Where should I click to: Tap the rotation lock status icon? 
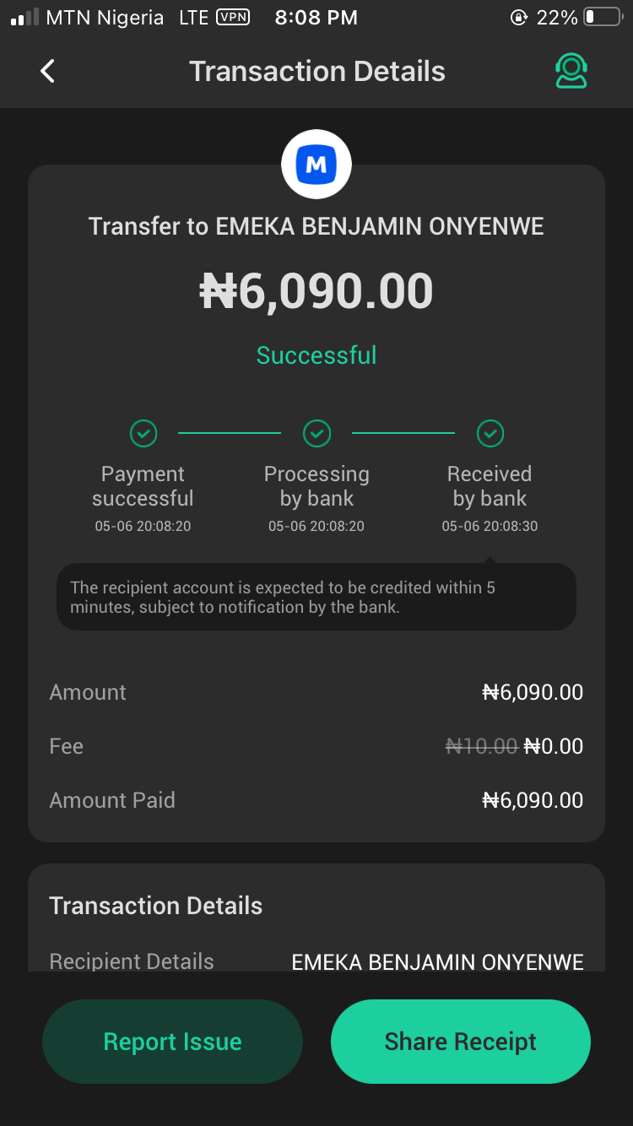(x=518, y=17)
